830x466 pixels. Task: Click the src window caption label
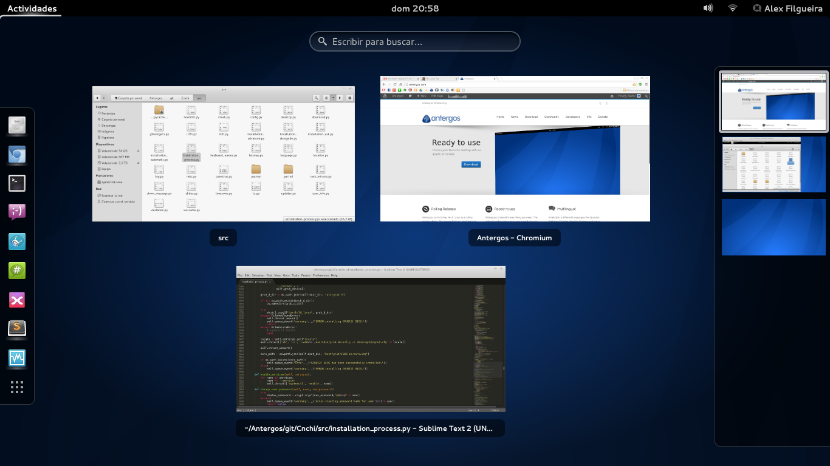[x=223, y=238]
